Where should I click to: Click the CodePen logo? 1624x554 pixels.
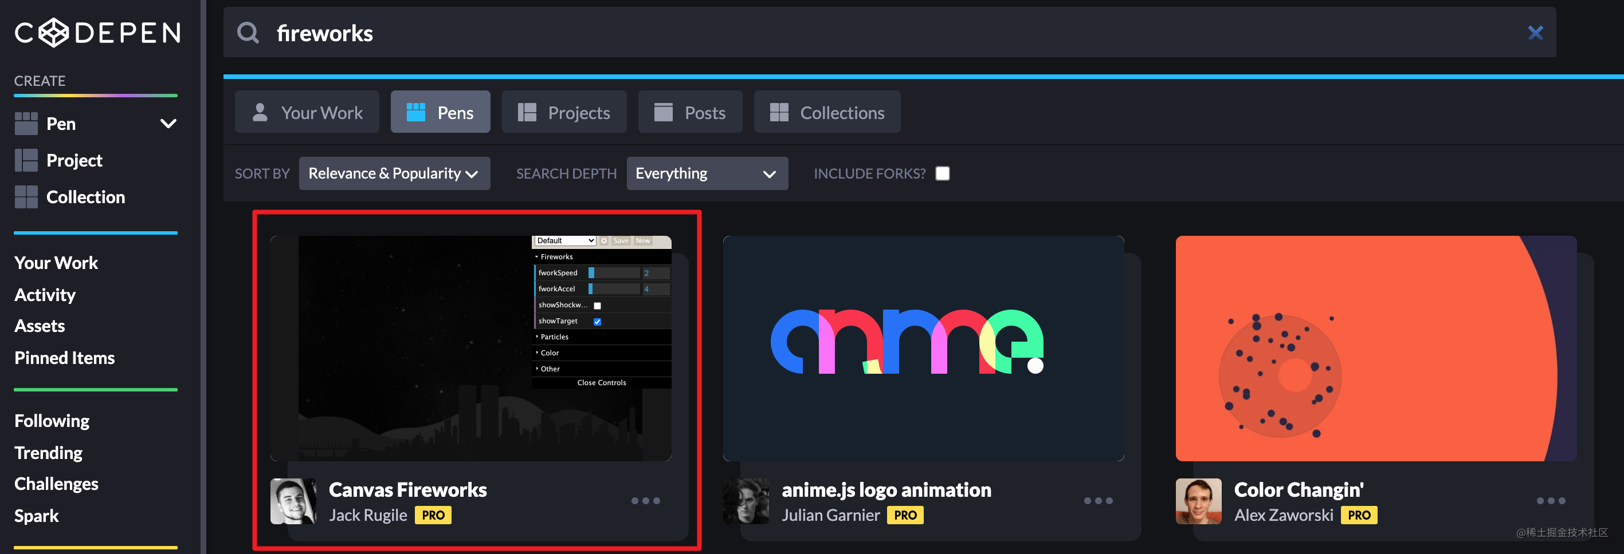(97, 33)
